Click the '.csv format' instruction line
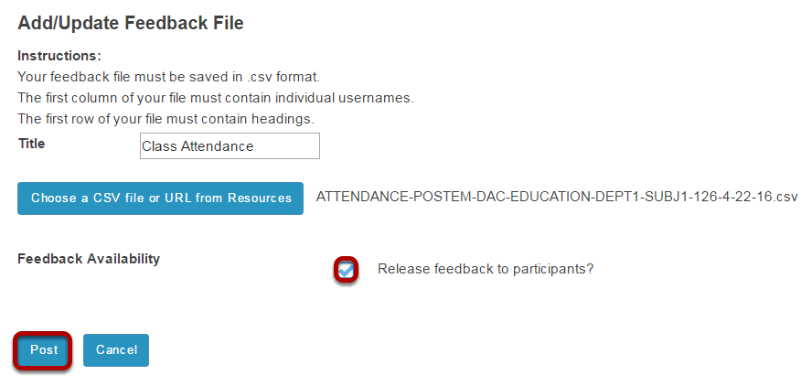 [169, 77]
